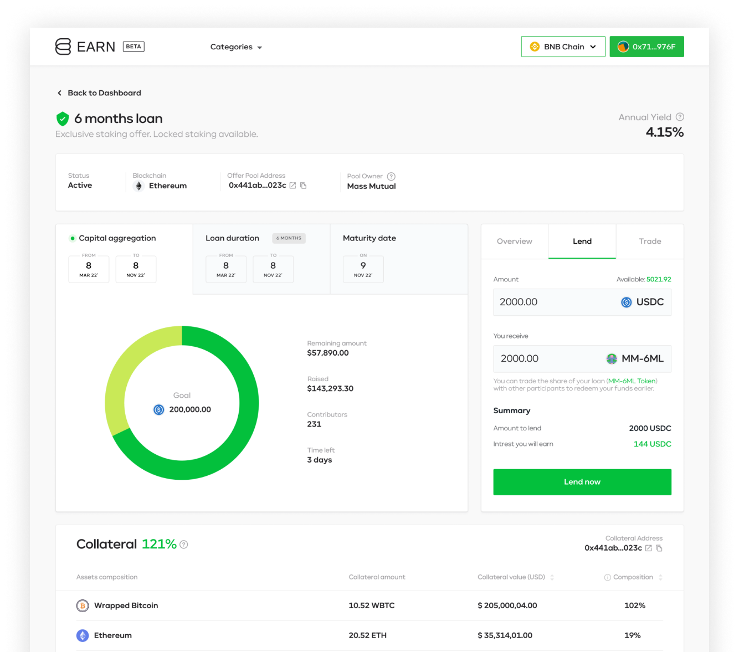
Task: Click the 20.52 ETH amount
Action: pyautogui.click(x=368, y=635)
